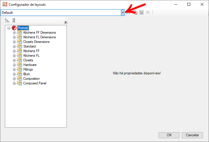Select the 'Kitchens FL Dimensions' label
The width and height of the screenshot is (209, 142).
40,37
